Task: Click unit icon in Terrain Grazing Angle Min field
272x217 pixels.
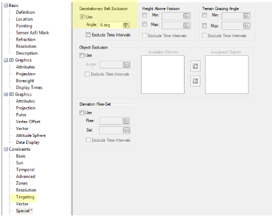Action: point(246,16)
